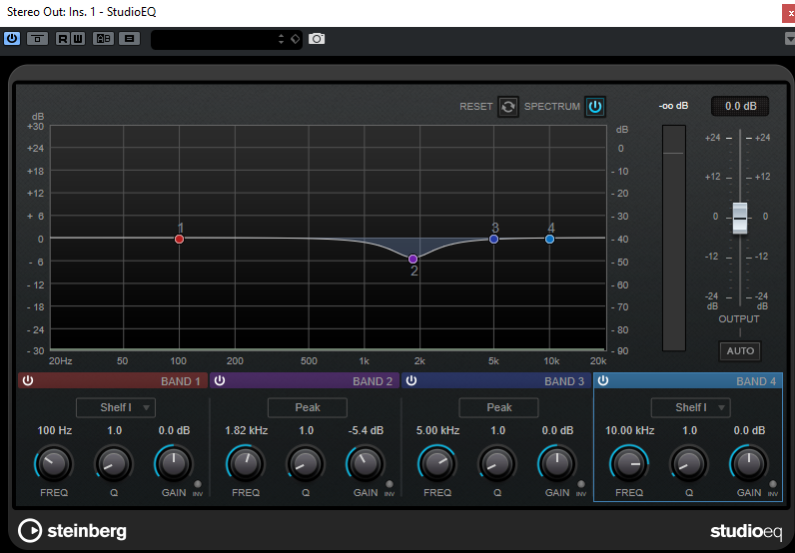This screenshot has width=795, height=553.
Task: Click the 100 Hz frequency value
Action: (x=54, y=430)
